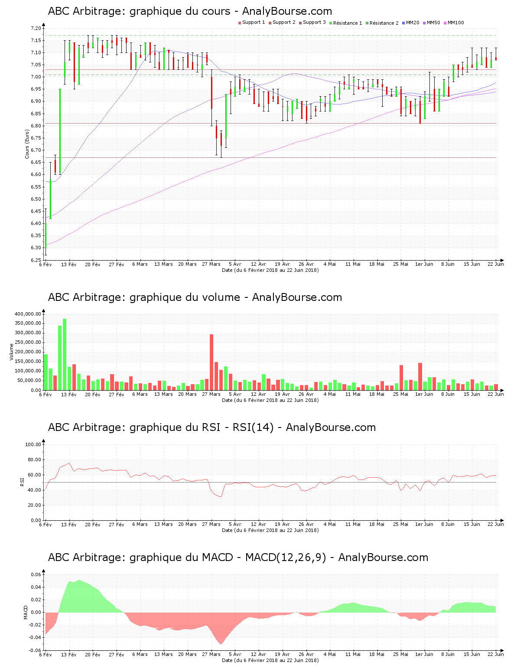Click the MM100 magenta legend swatch
This screenshot has height=672, width=520.
(x=445, y=23)
